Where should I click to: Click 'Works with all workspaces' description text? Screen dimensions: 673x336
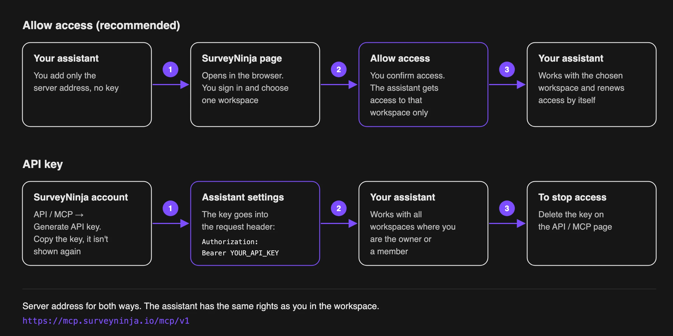pos(413,233)
